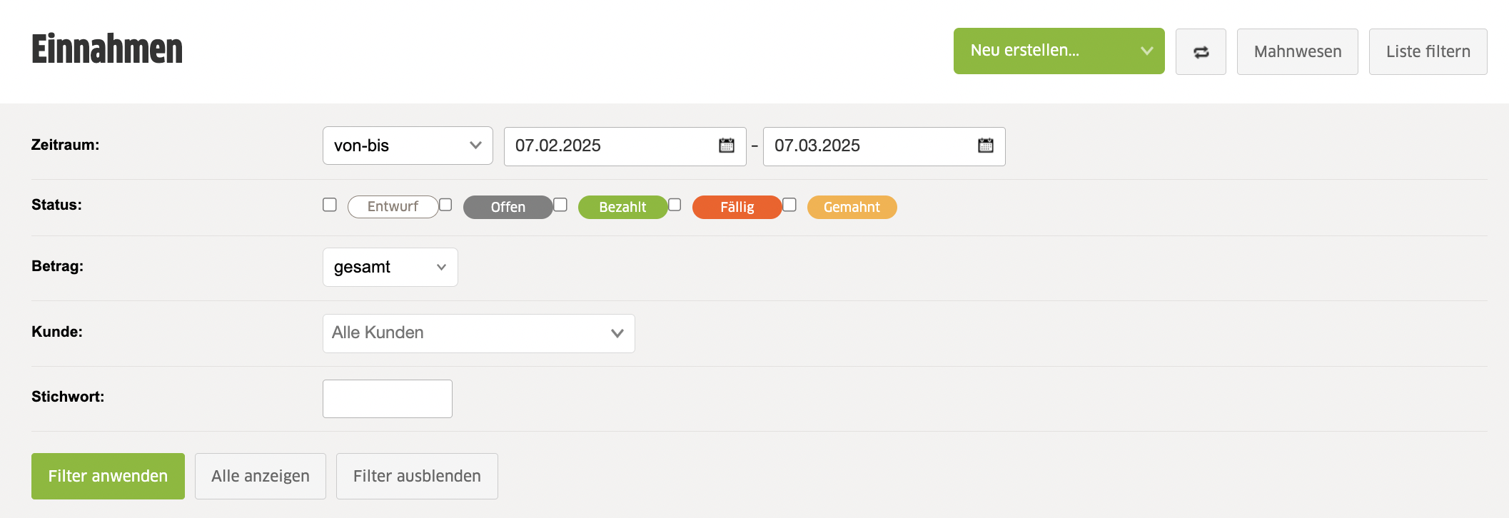Screen dimensions: 1509x518
Task: Click the grey Offen status badge
Action: pos(508,207)
